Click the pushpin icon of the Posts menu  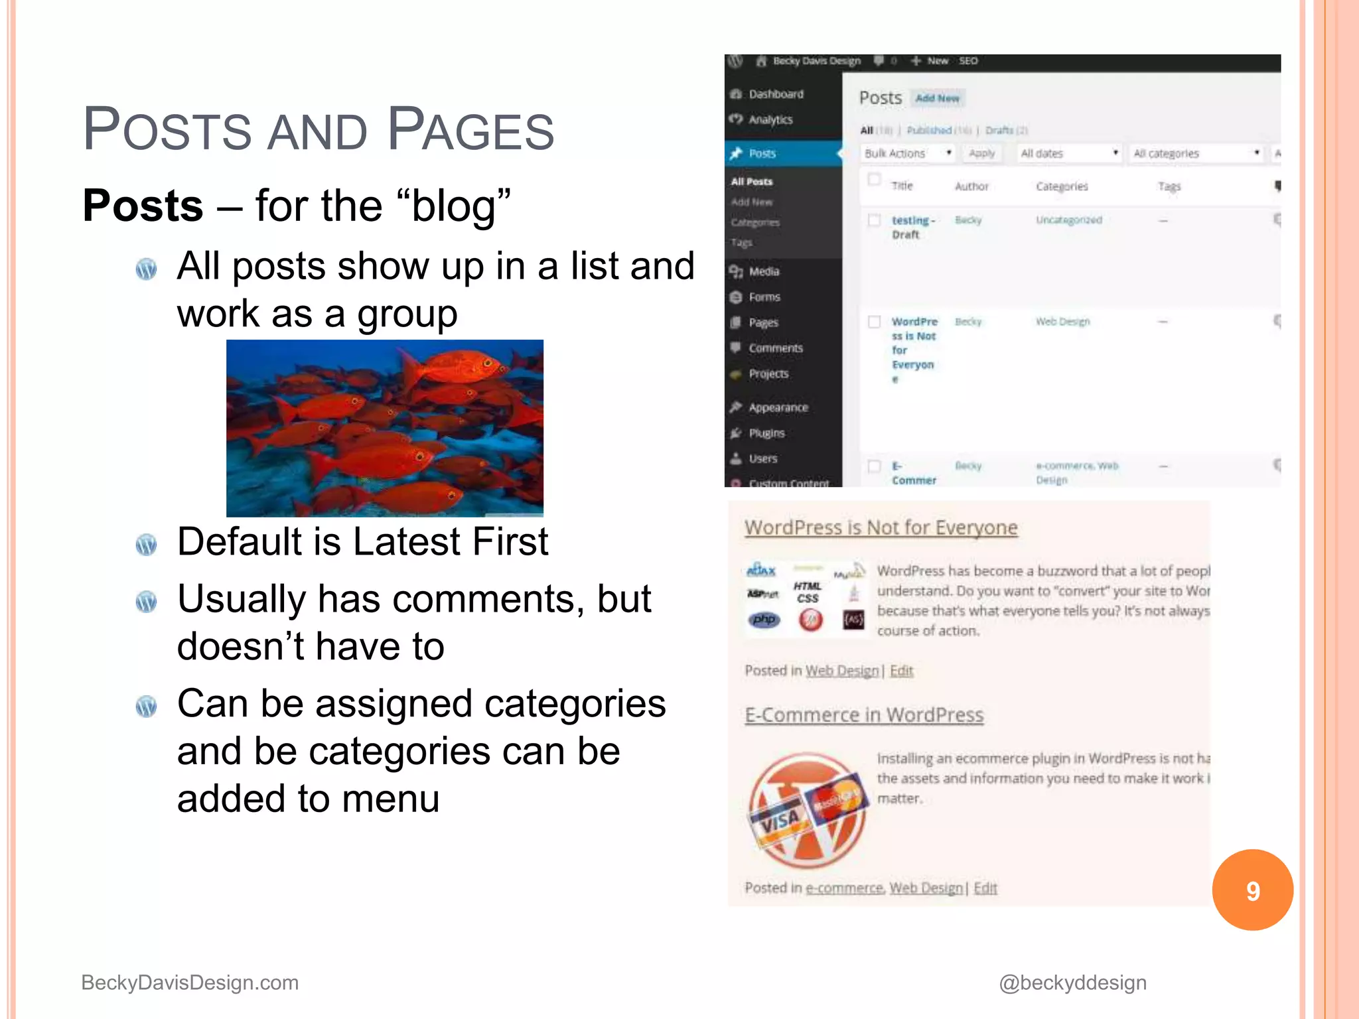coord(735,153)
